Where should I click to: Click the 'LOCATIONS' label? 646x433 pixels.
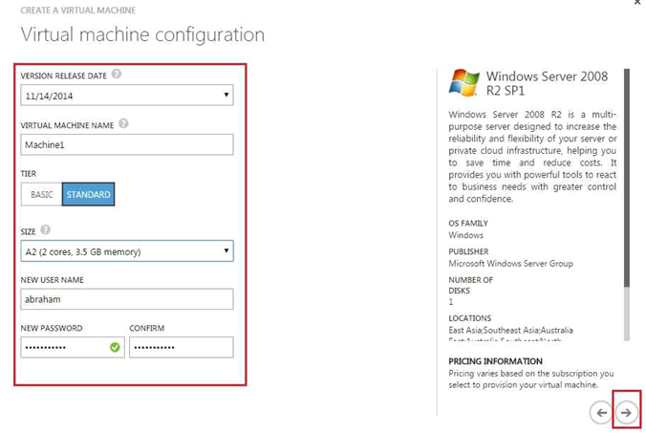click(469, 318)
